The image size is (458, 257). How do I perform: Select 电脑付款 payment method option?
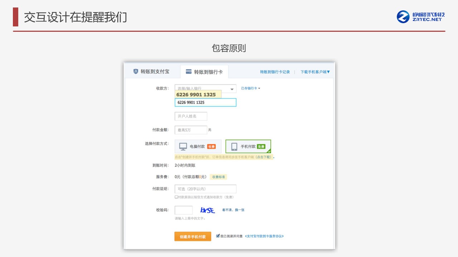click(198, 146)
